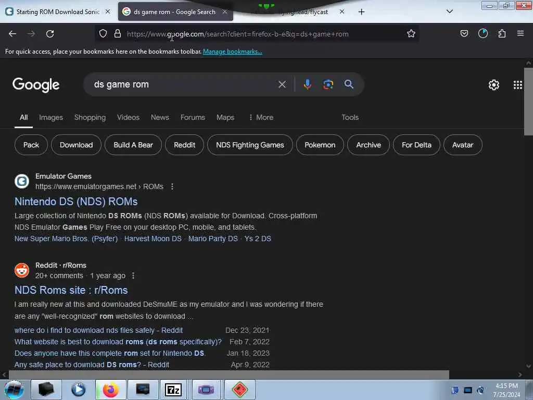Open the tracking protection shield icon
533x400 pixels.
[x=103, y=34]
